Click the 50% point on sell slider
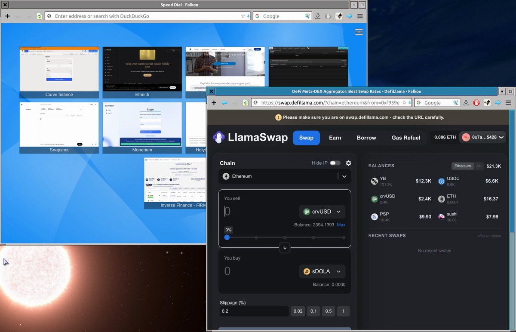The image size is (516, 332). pos(286,237)
